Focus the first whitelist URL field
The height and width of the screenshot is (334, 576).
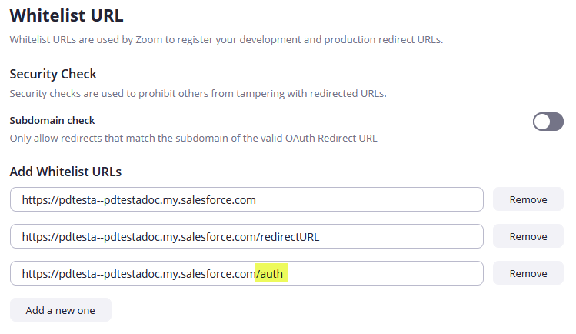pyautogui.click(x=246, y=199)
